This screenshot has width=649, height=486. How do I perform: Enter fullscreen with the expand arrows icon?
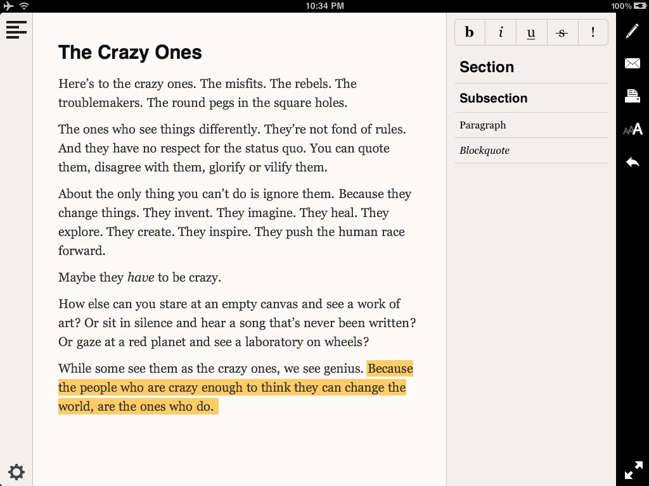coord(633,470)
